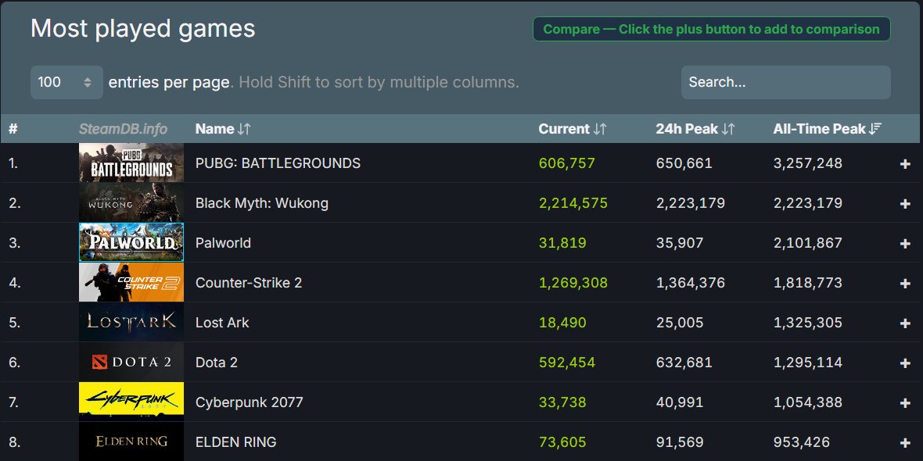This screenshot has height=461, width=923.
Task: Add ELDEN RING to comparison
Action: pos(904,441)
